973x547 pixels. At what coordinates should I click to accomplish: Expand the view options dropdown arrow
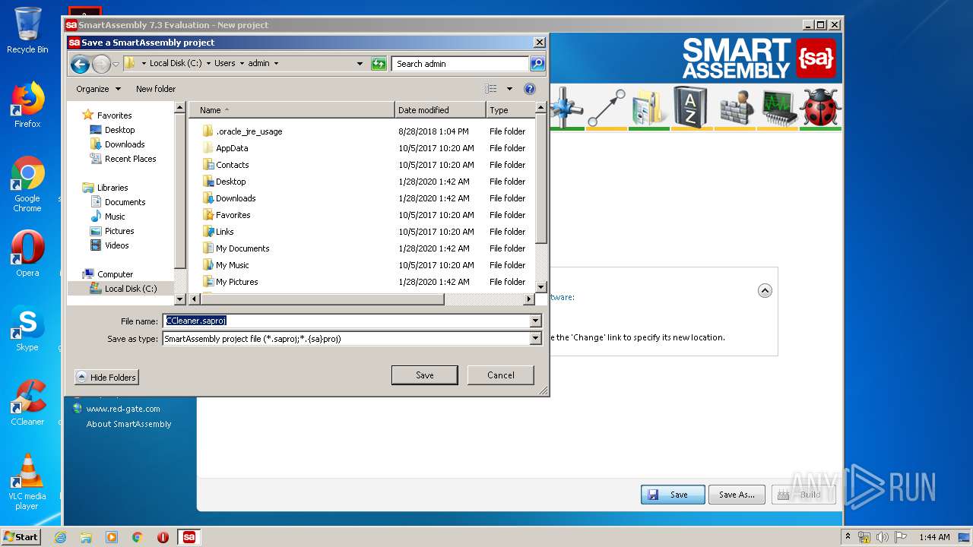pos(509,89)
